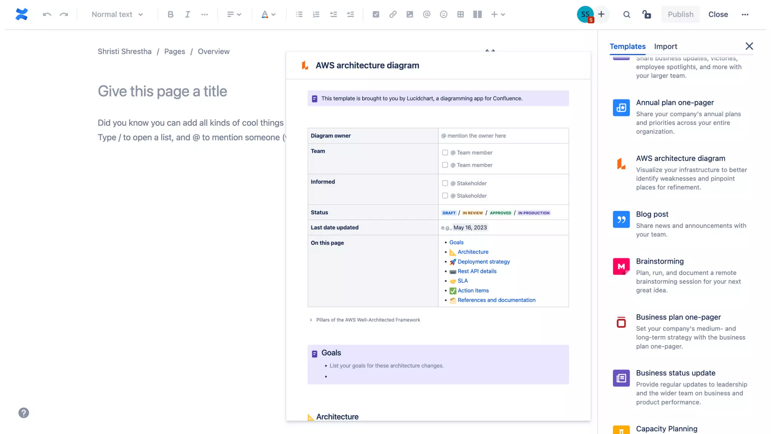Open the text alignment dropdown
The width and height of the screenshot is (771, 434).
point(234,14)
